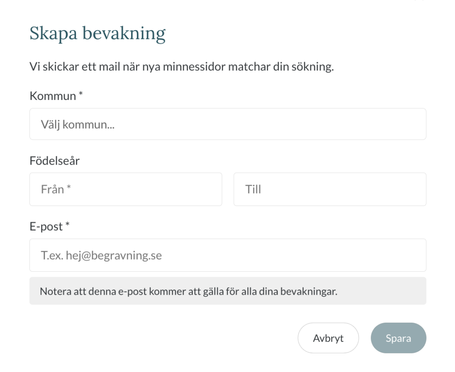The image size is (455, 372).
Task: Click the Från birth year field
Action: [125, 190]
